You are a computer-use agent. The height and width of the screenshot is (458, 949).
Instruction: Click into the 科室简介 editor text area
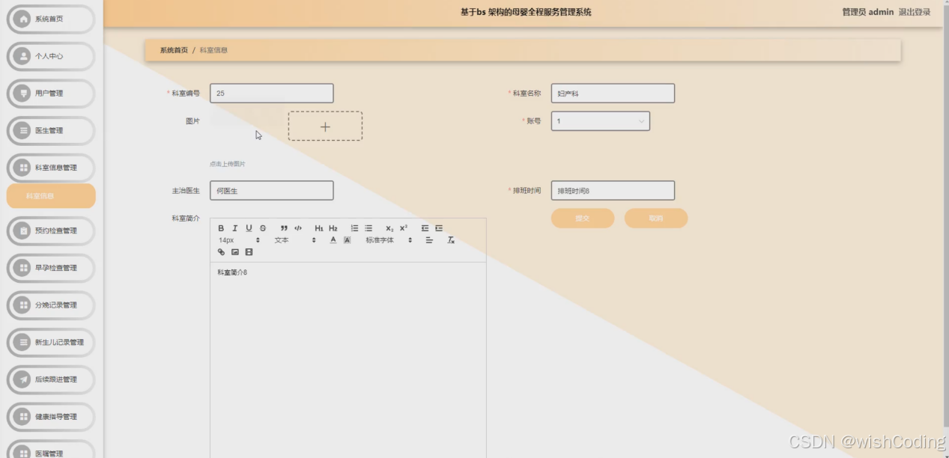348,359
